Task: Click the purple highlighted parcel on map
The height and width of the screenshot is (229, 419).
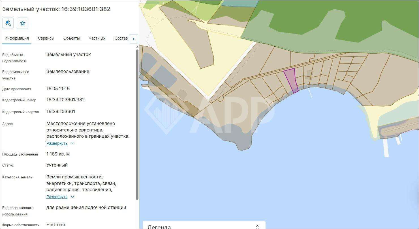Action: coord(291,79)
